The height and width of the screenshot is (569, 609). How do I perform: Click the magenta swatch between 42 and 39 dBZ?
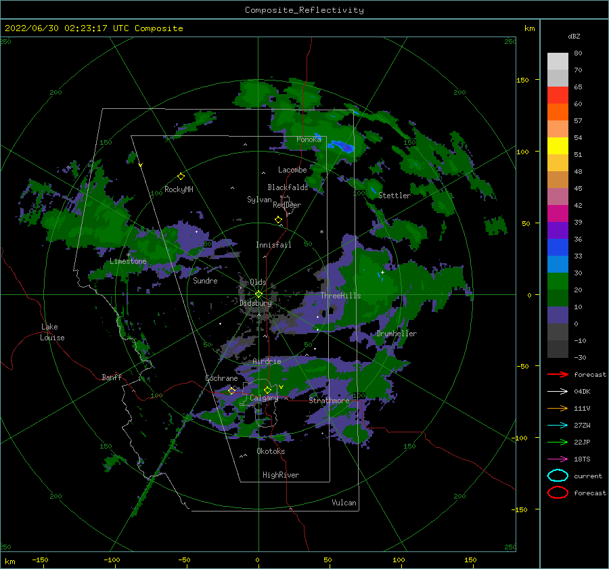[558, 214]
